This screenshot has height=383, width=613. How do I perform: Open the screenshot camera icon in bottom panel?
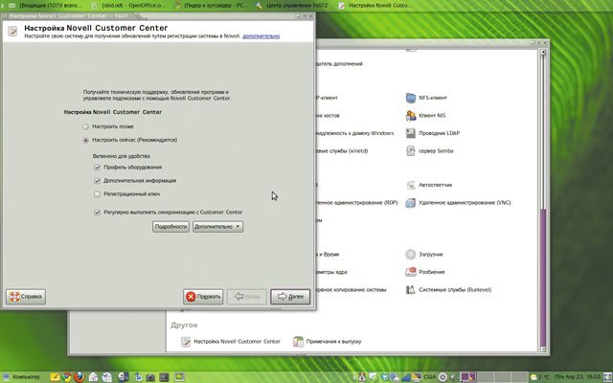pos(150,377)
